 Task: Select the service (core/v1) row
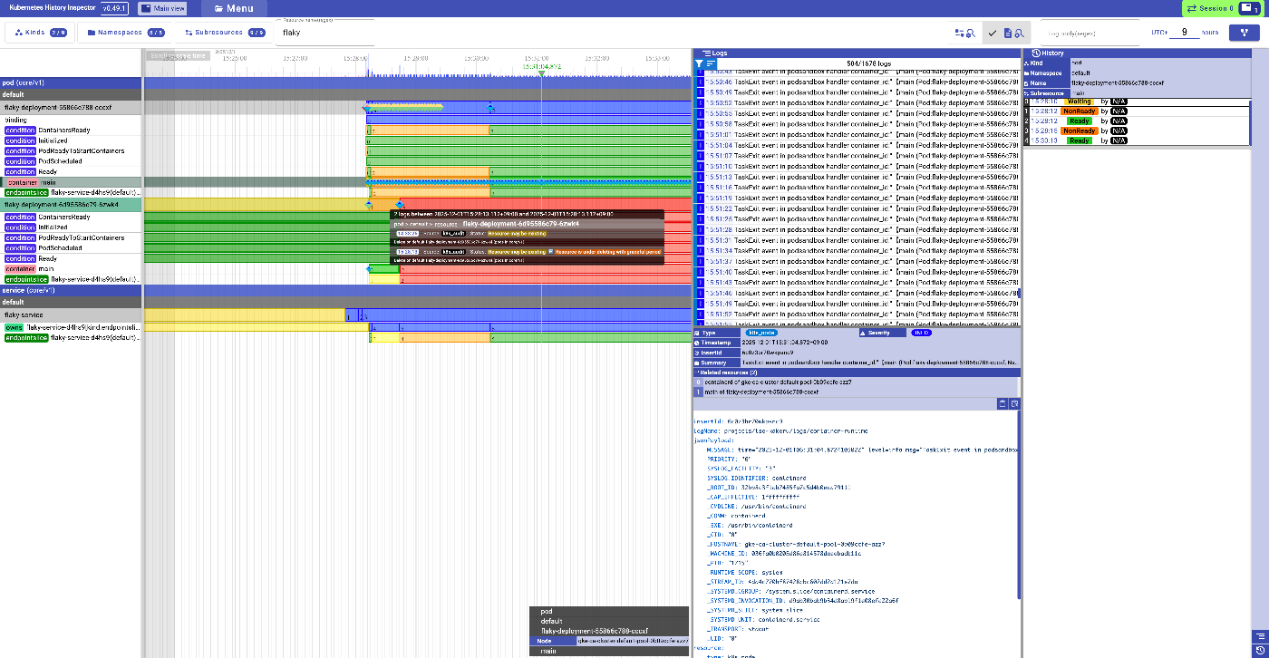coord(72,291)
